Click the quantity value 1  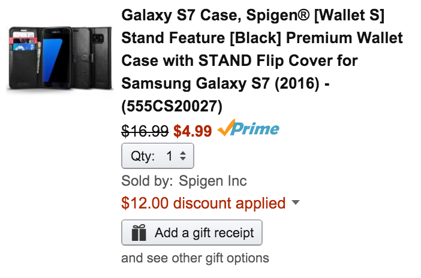coord(169,156)
